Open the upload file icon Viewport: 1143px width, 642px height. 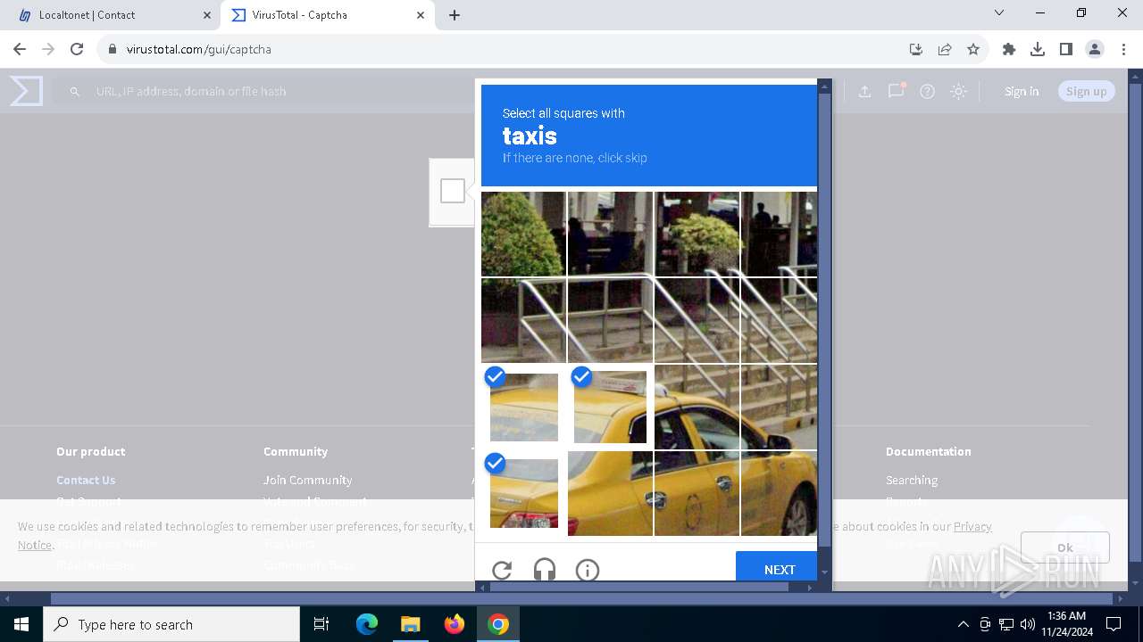[864, 91]
